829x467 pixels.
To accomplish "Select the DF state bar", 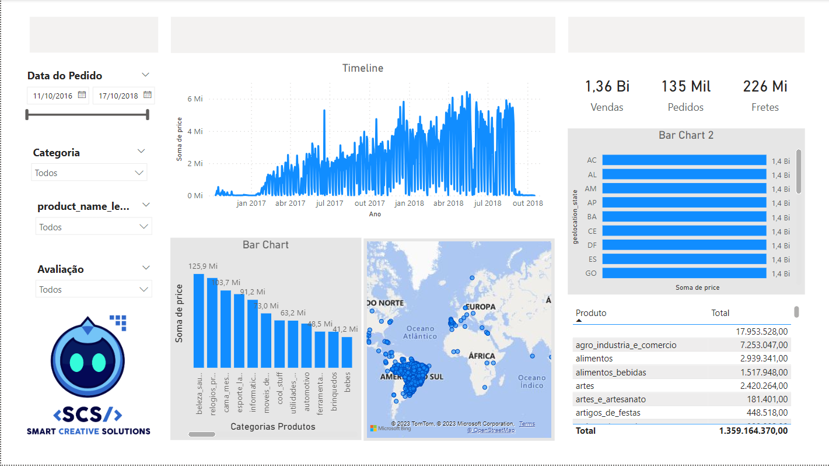I will click(x=684, y=245).
